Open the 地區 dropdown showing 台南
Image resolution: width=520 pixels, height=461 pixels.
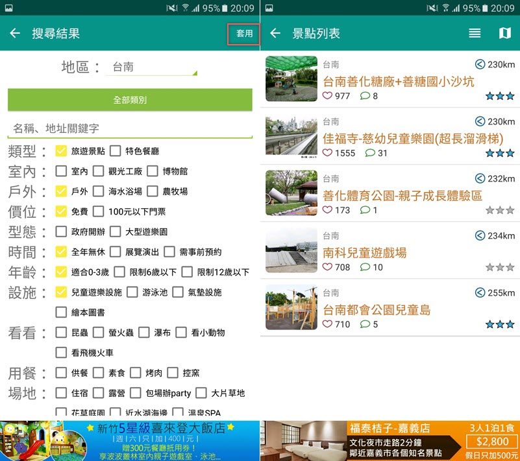tap(151, 67)
